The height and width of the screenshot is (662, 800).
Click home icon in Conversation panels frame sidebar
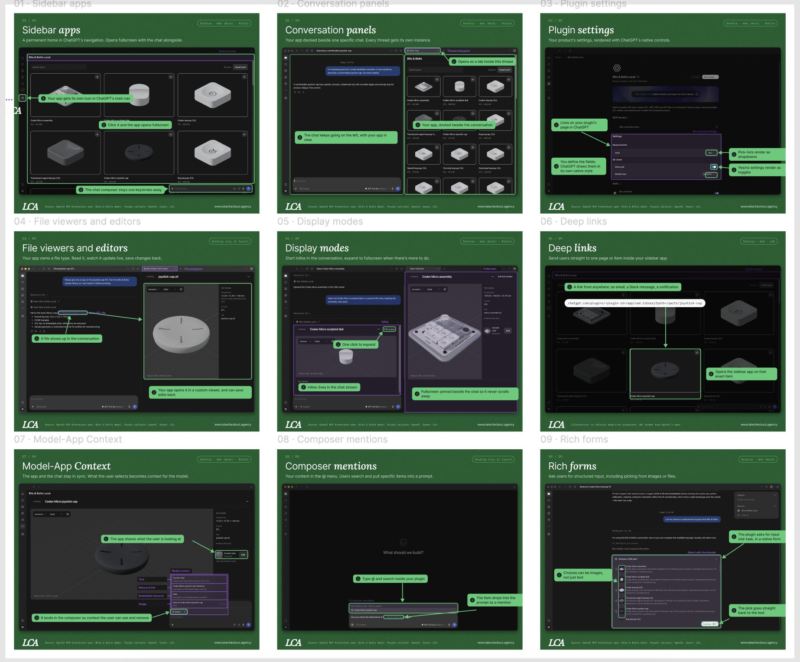click(286, 58)
